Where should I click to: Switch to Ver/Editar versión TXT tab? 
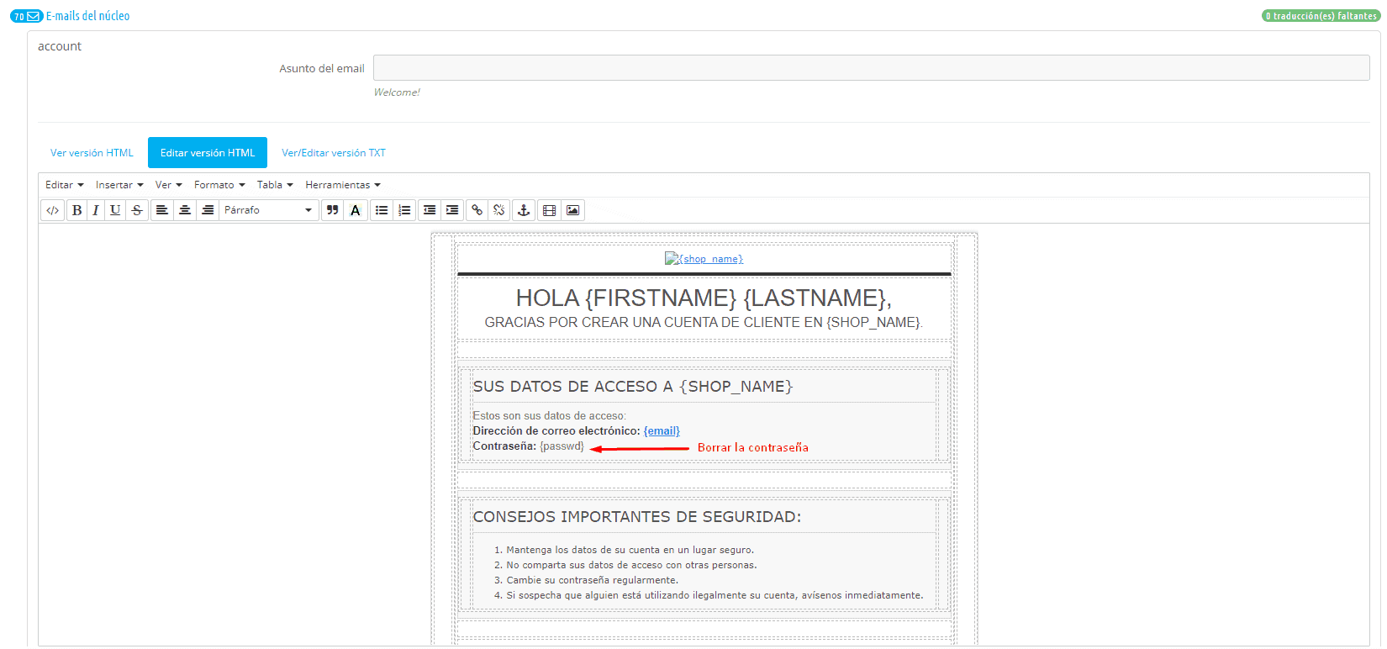pyautogui.click(x=334, y=153)
